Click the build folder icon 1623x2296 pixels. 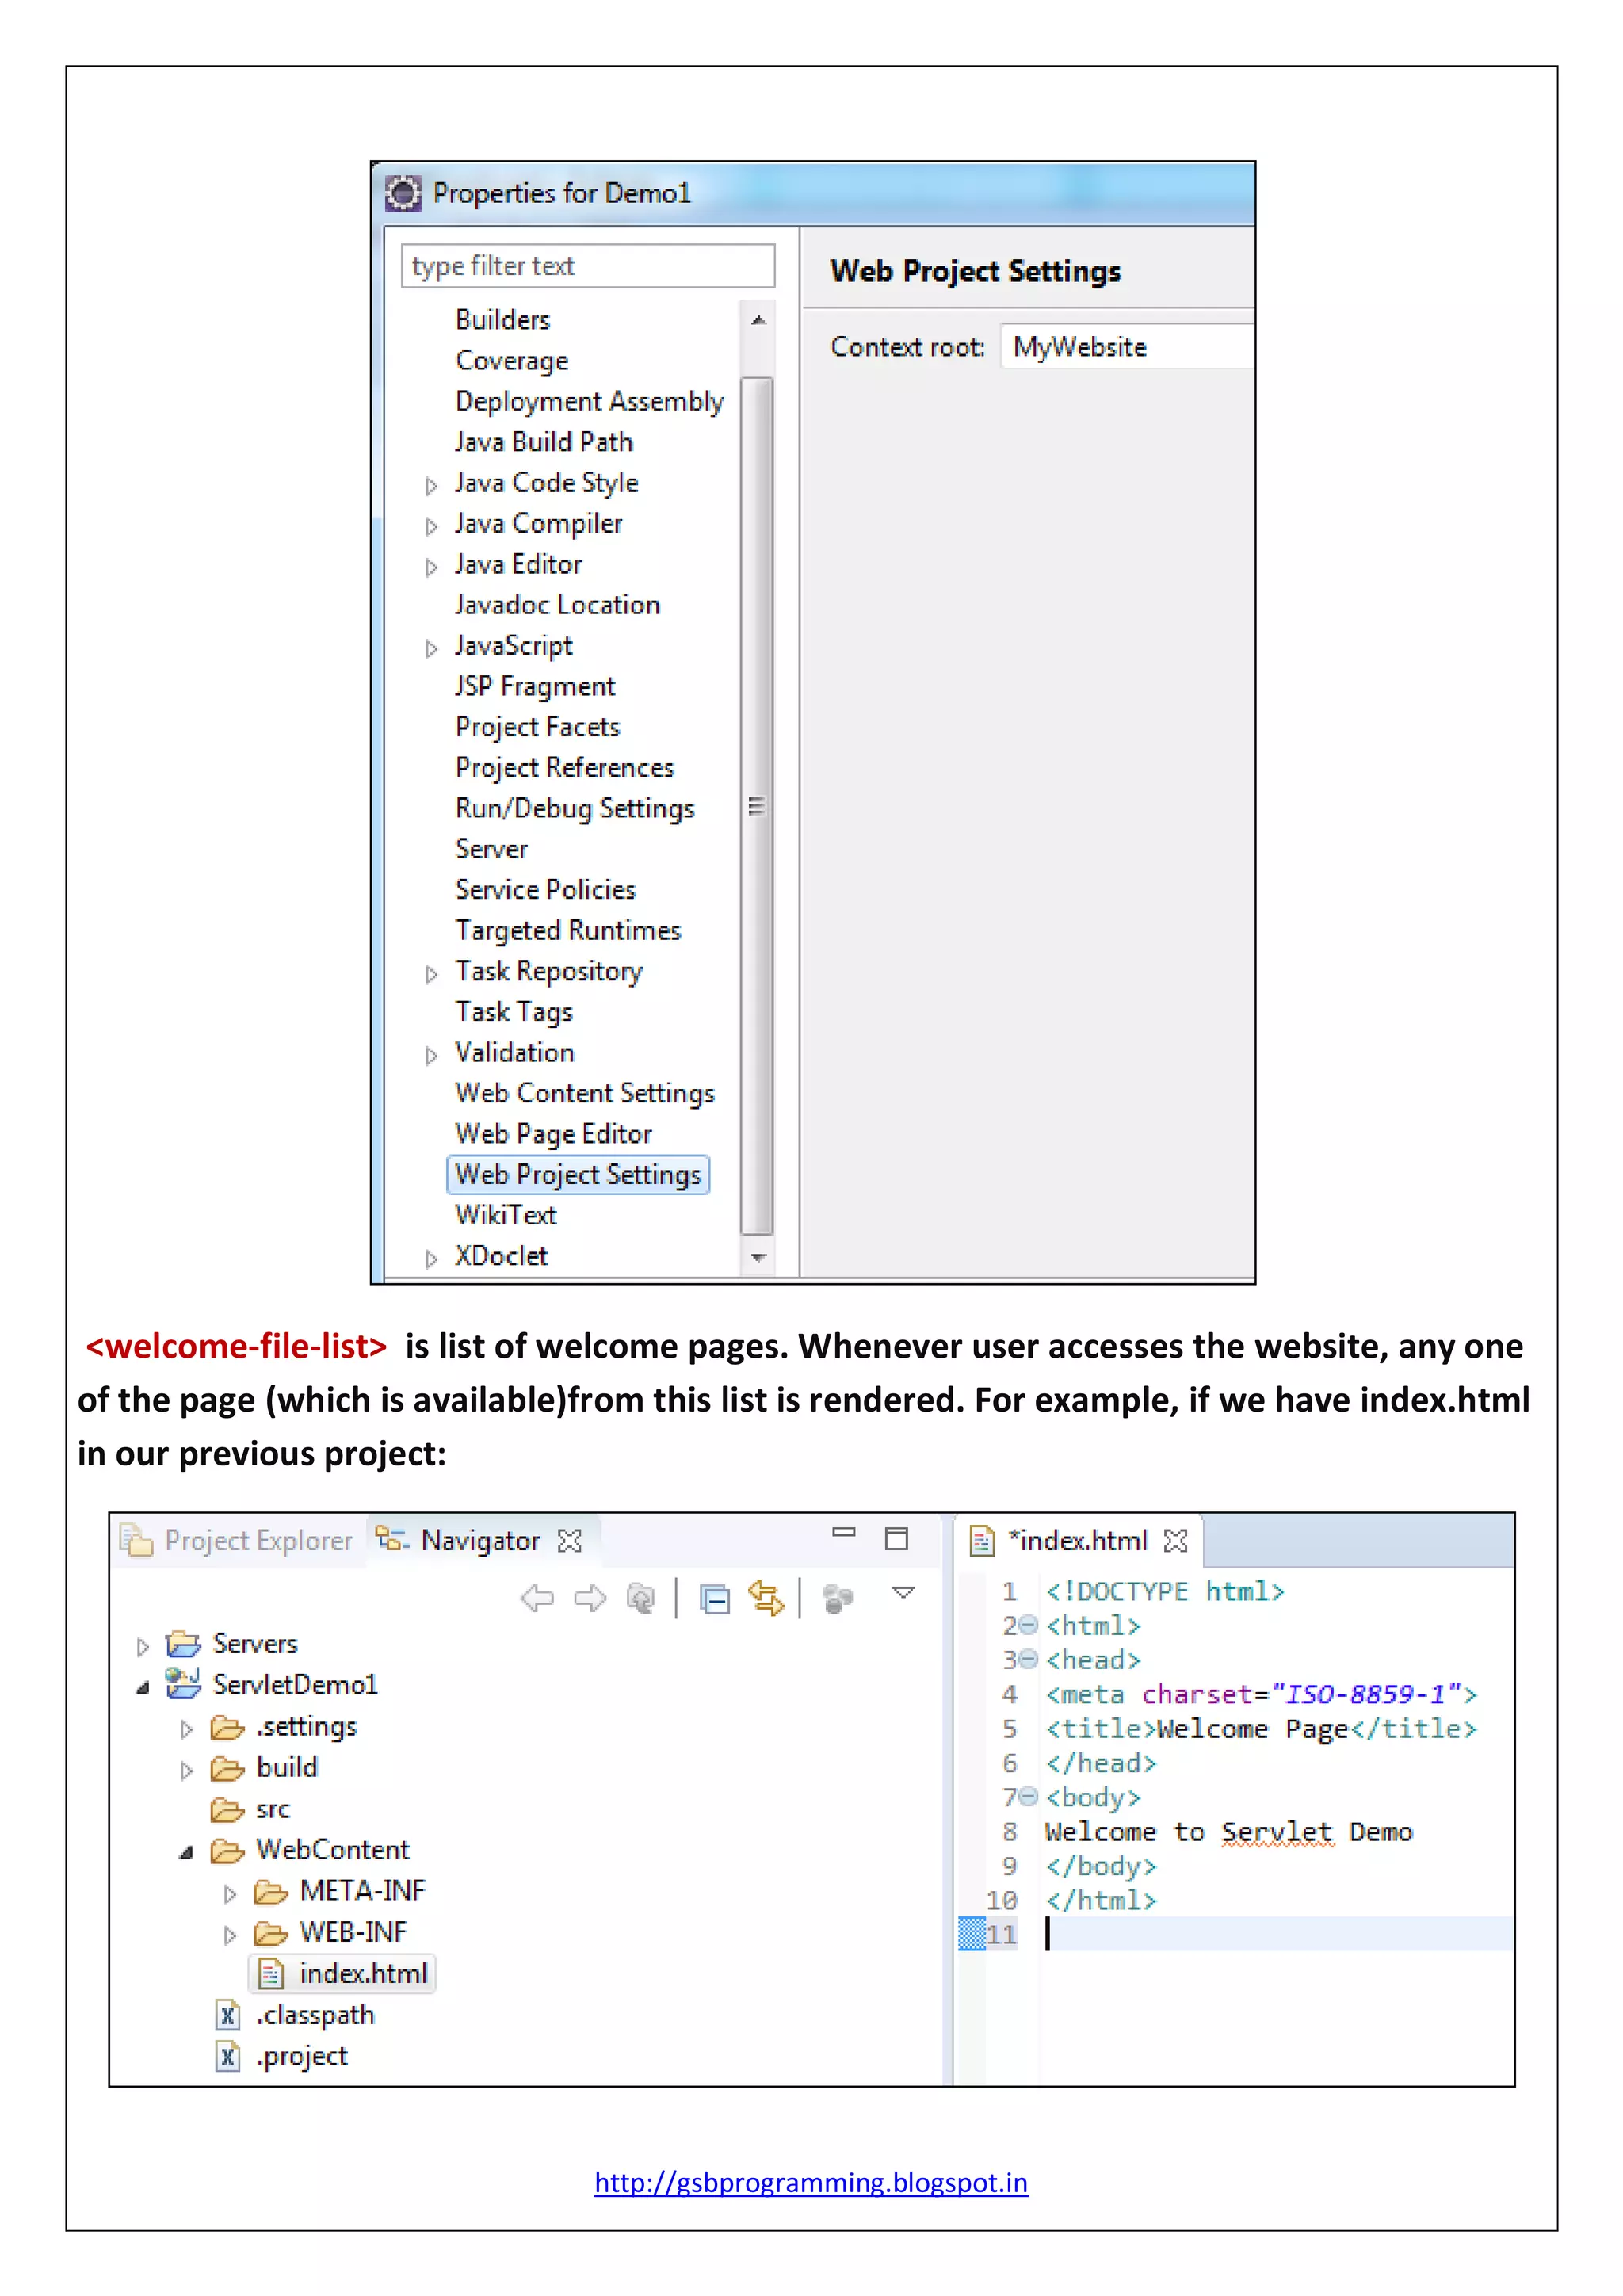228,1768
